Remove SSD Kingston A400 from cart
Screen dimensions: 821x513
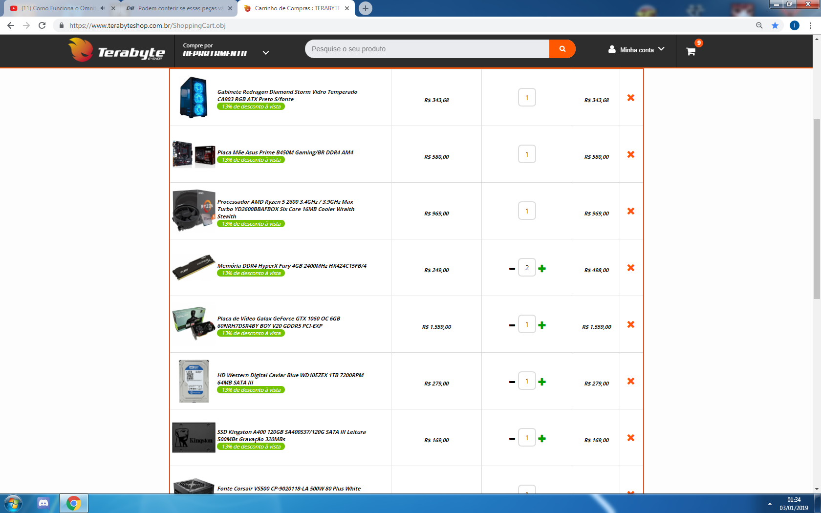point(631,438)
